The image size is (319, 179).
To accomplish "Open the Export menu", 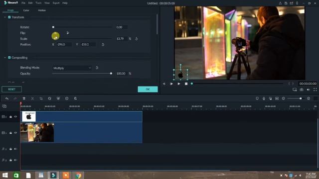I will pos(56,3).
